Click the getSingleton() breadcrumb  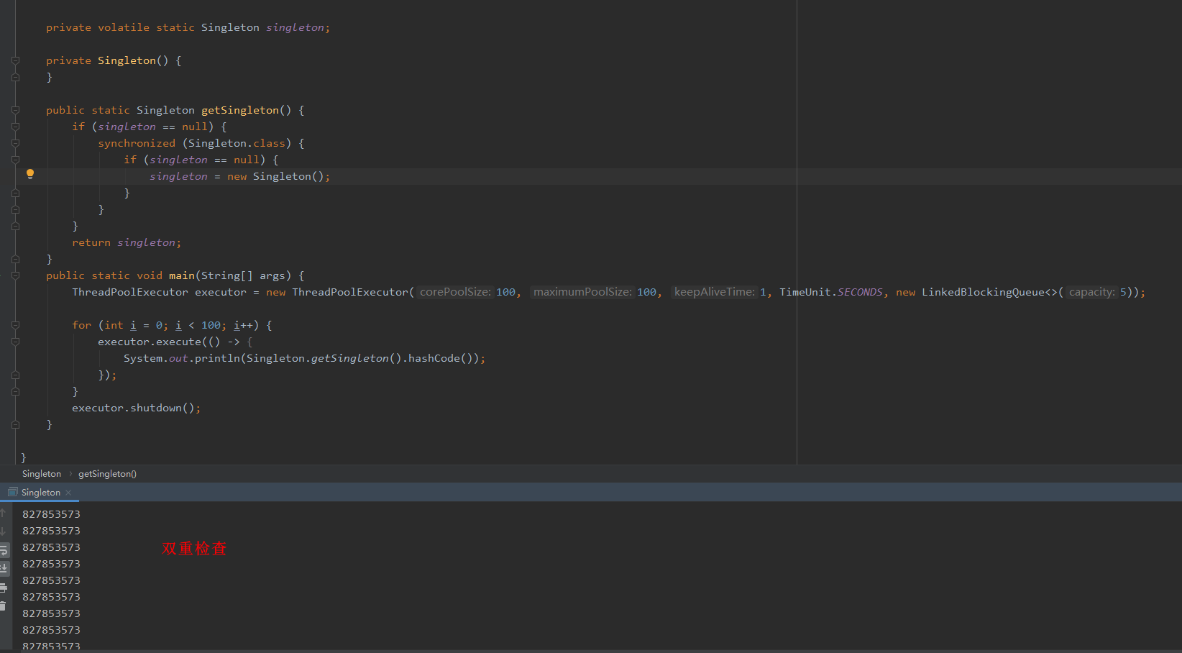(x=107, y=474)
